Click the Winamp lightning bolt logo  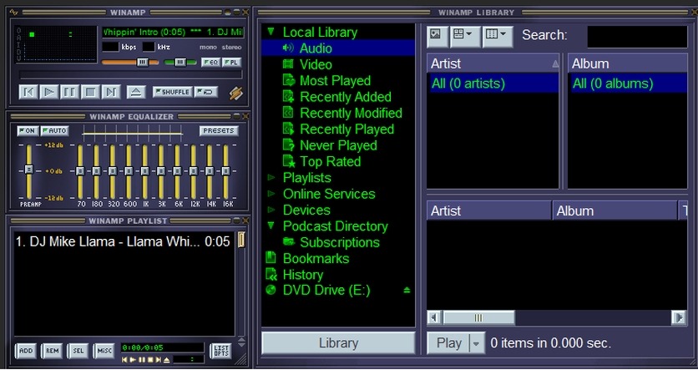point(236,93)
